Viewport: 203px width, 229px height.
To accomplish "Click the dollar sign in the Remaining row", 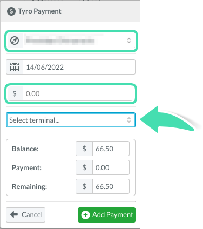I will (84, 186).
